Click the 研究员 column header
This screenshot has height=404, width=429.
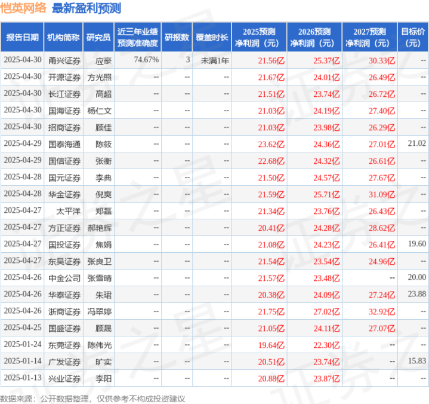pos(98,37)
